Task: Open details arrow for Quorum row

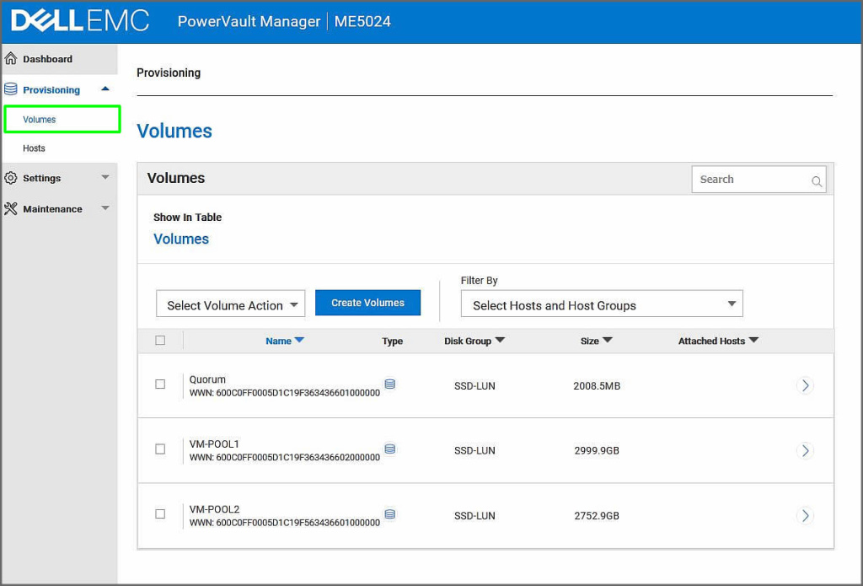Action: [x=805, y=385]
